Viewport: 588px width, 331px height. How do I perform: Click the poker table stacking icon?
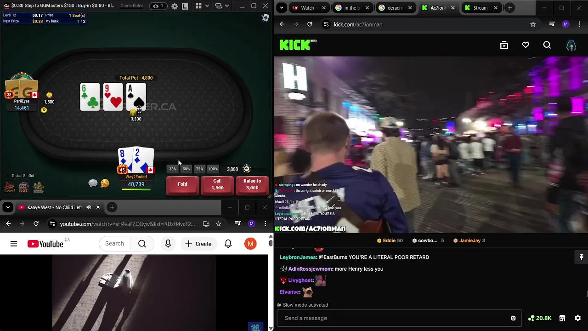pyautogui.click(x=219, y=6)
